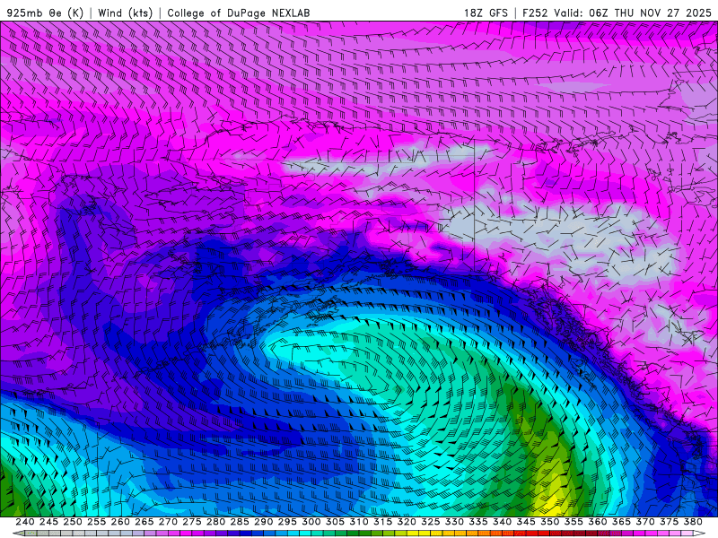Viewport: 718px width, 538px height.
Task: Select the 265 scale label
Action: click(x=144, y=522)
